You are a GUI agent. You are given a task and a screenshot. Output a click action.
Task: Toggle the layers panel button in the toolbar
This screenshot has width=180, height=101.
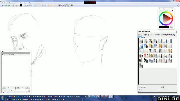tap(69, 5)
